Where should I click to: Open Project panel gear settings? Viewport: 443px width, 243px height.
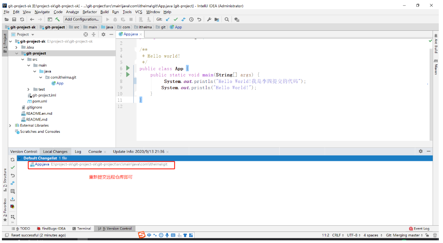click(103, 34)
